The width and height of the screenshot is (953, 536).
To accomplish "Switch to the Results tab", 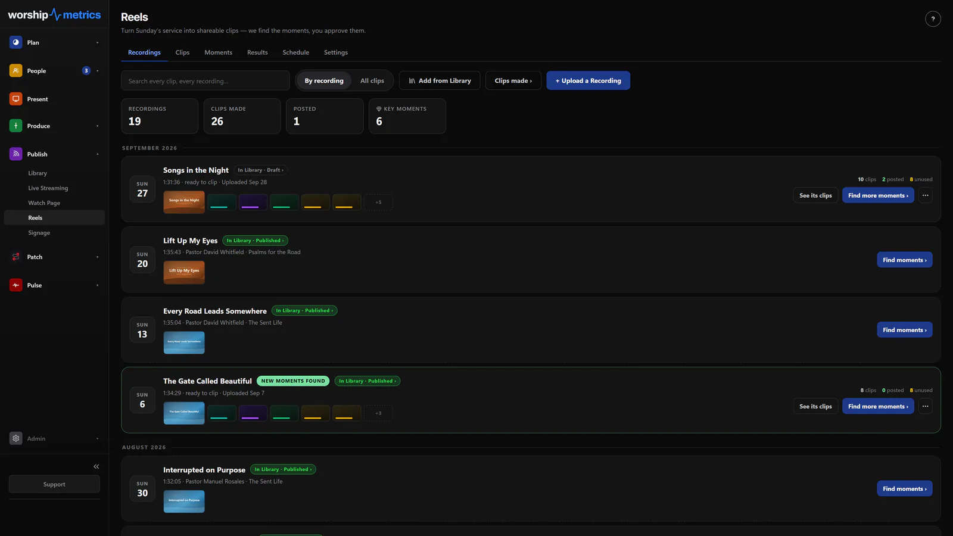I will tap(257, 52).
